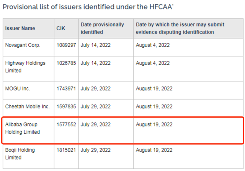This screenshot has width=245, height=171.
Task: Click Novagant's August 4, 2022 deadline date
Action: 153,45
